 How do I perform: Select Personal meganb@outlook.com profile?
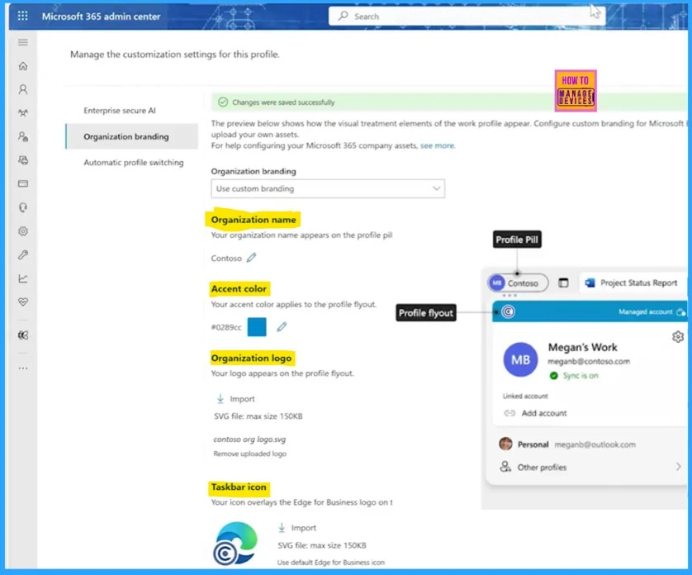pos(568,444)
